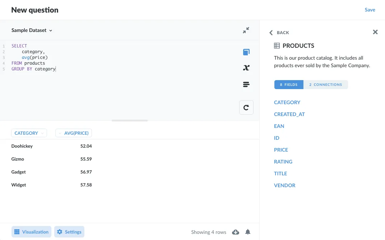Select the 8 FIELDS tab
The height and width of the screenshot is (240, 385).
[289, 84]
